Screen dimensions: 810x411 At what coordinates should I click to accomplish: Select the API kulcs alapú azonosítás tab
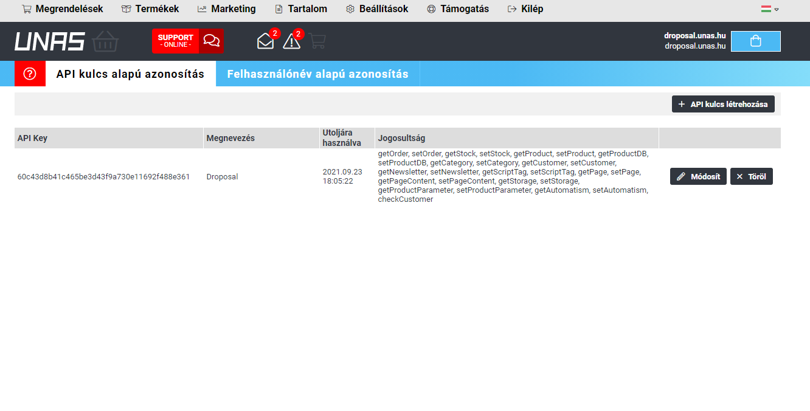[130, 74]
